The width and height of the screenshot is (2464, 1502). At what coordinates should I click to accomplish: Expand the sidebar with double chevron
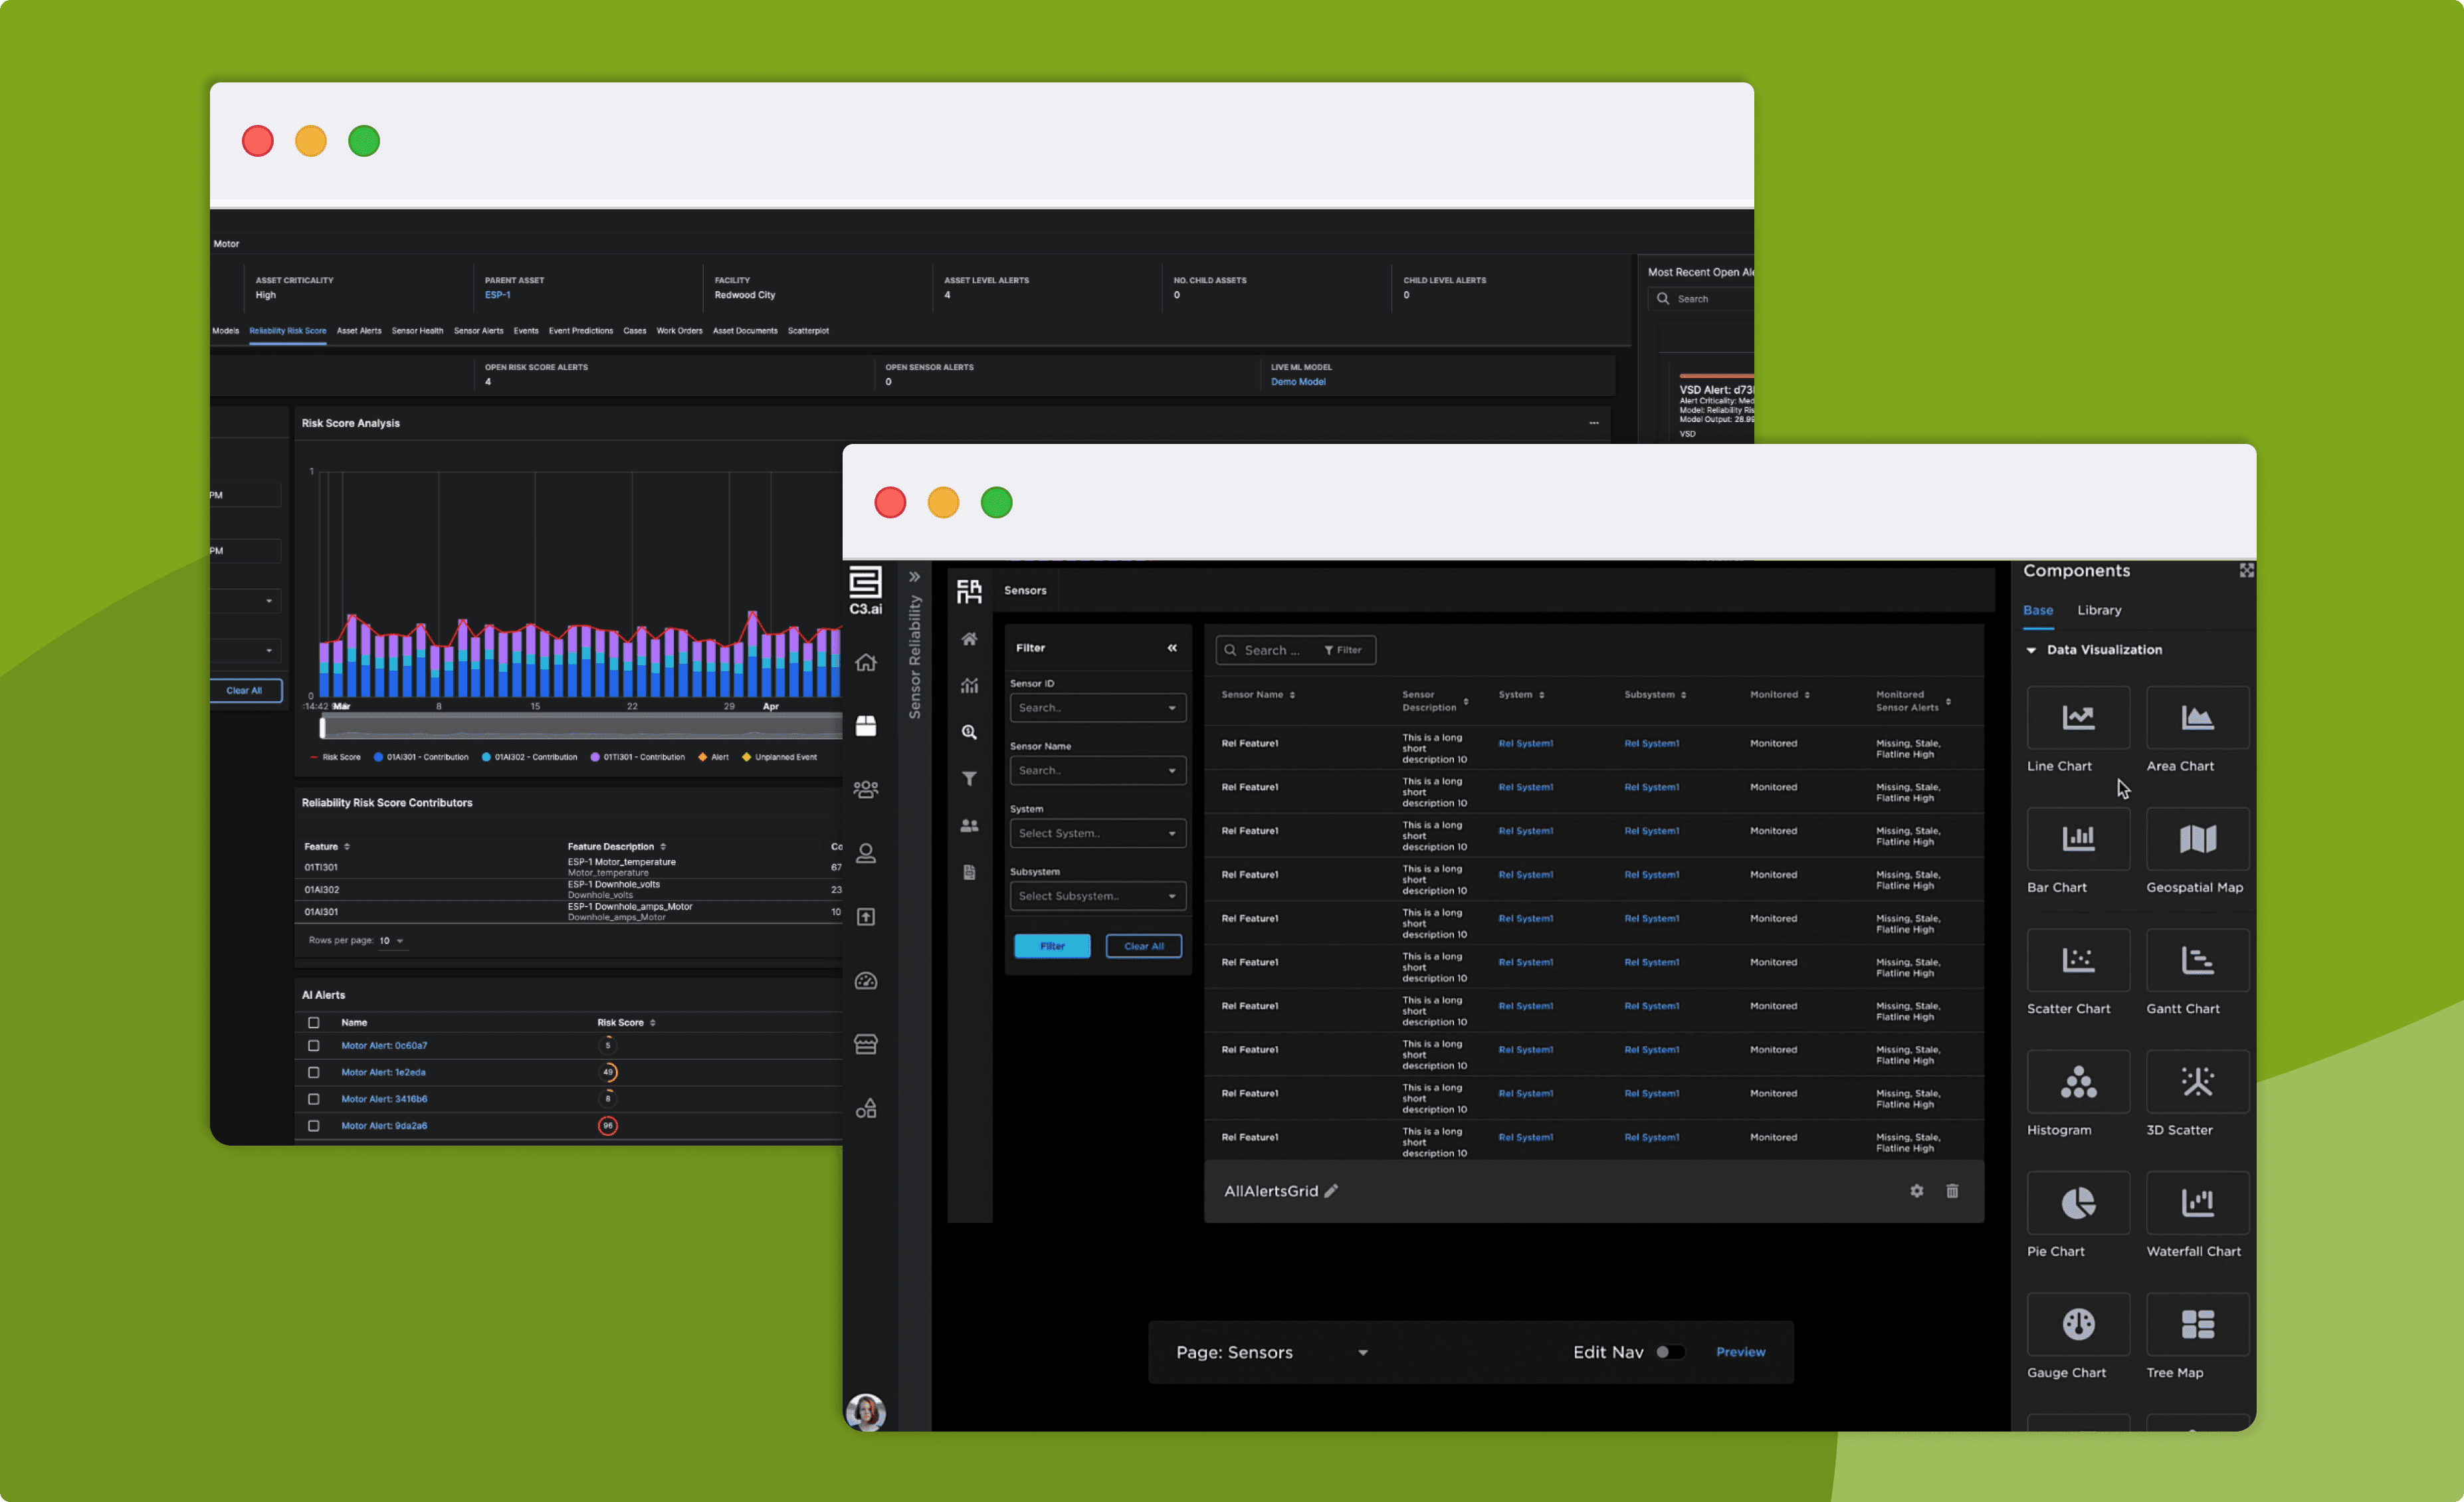(x=914, y=577)
